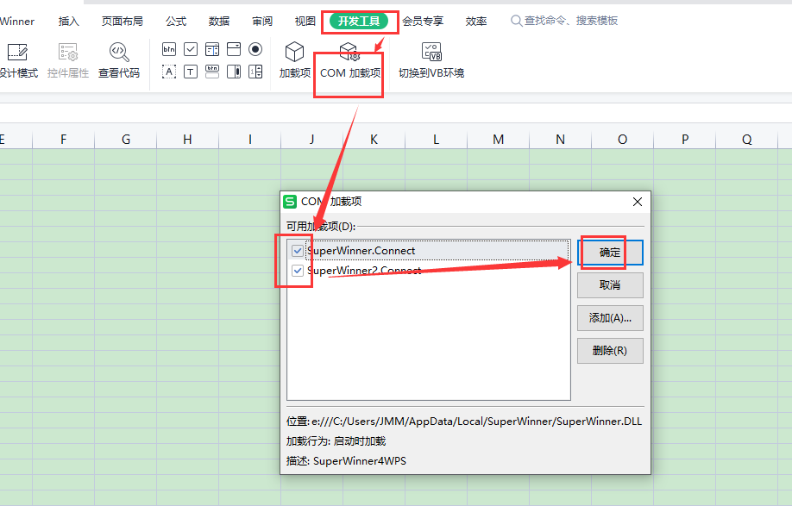This screenshot has width=792, height=506.
Task: Insert a scroll bar control
Action: point(234,72)
